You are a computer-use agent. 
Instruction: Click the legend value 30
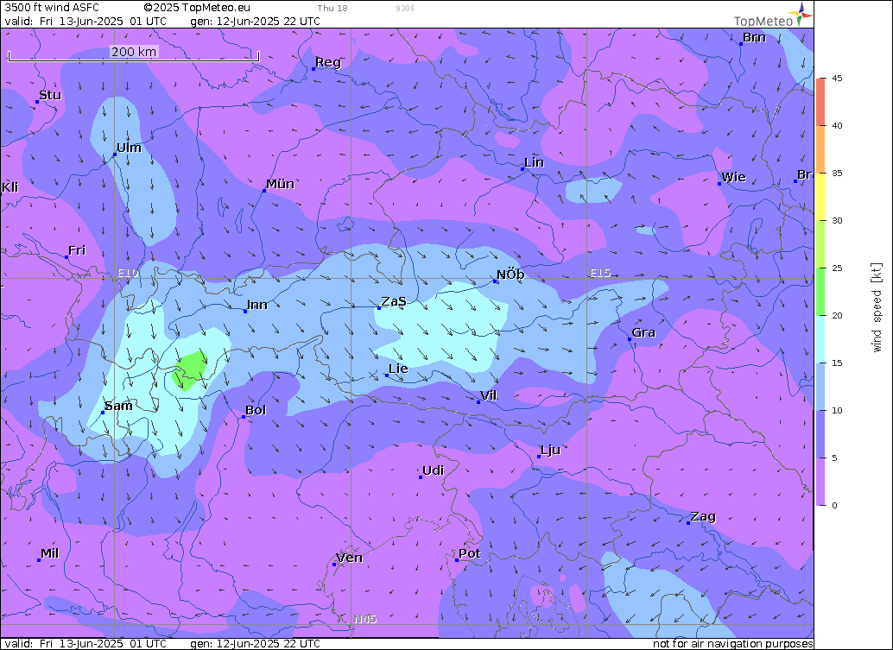837,220
